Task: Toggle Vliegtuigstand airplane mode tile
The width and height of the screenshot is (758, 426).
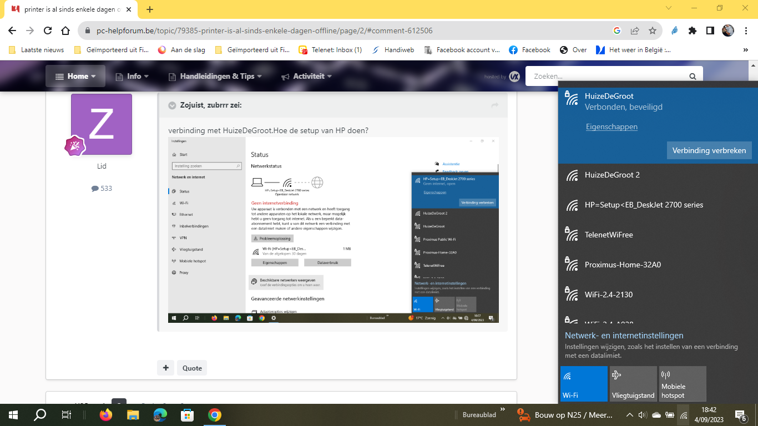Action: [633, 383]
